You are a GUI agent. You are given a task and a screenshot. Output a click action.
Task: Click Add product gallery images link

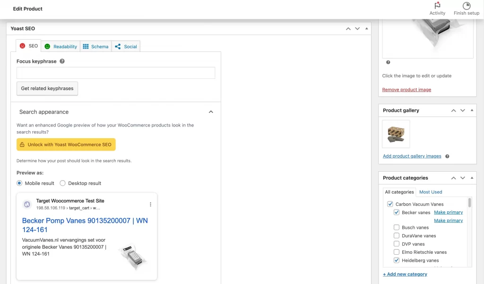(x=412, y=156)
